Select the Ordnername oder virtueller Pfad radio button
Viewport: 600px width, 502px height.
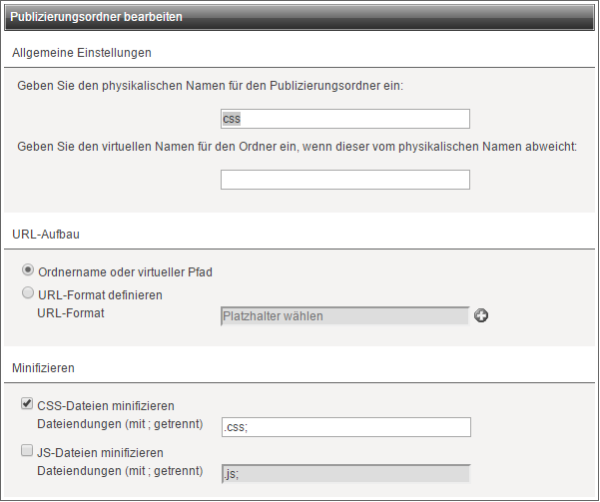click(28, 270)
